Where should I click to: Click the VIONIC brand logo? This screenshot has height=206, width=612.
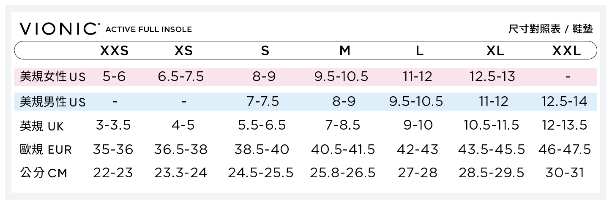[59, 28]
